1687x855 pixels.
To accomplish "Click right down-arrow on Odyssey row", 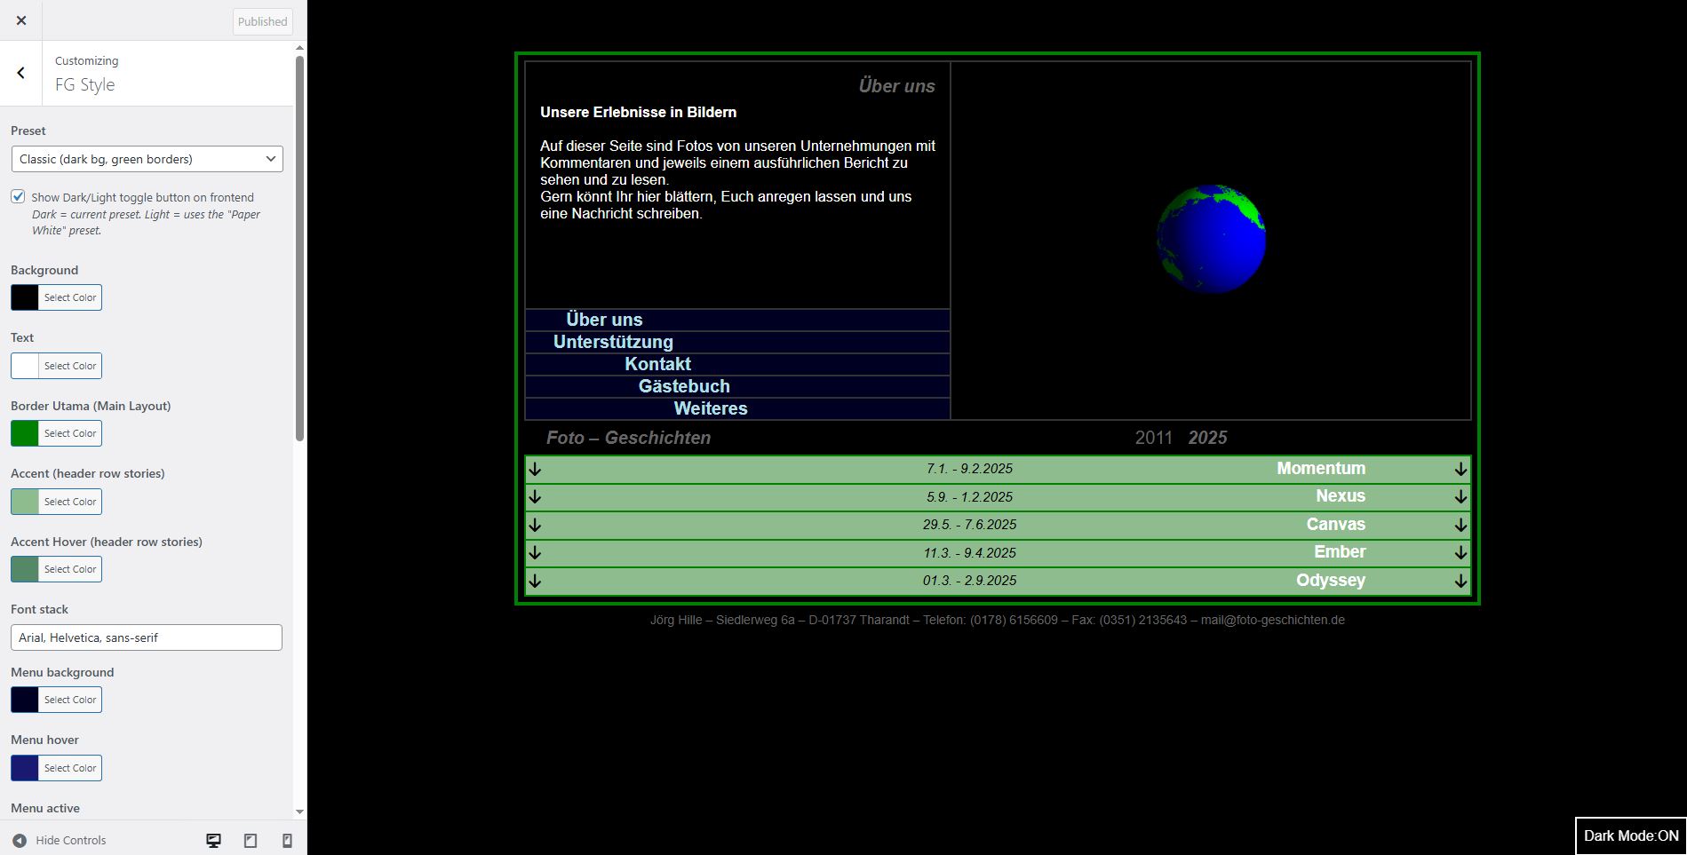I will [1460, 582].
